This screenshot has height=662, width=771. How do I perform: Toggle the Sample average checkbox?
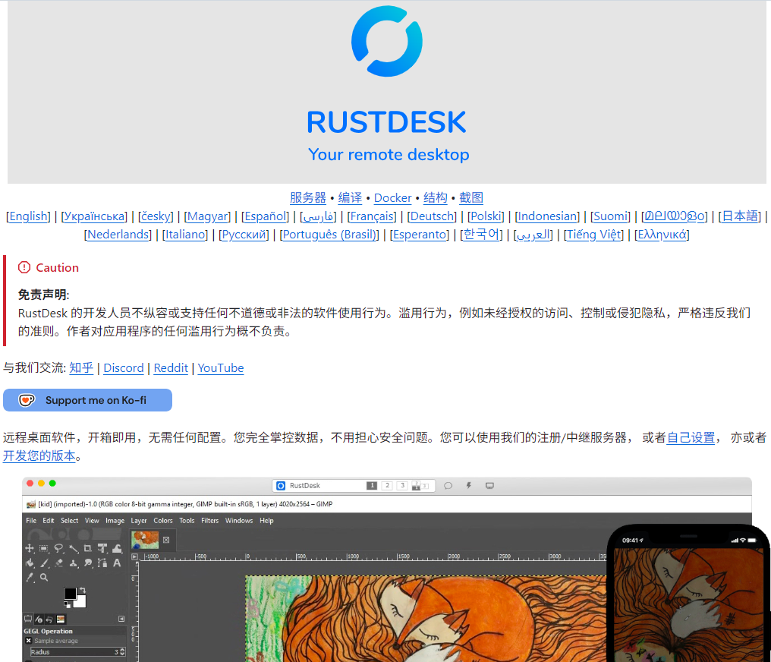pos(27,641)
